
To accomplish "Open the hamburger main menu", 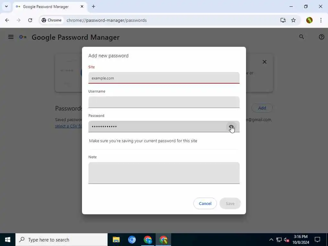I will (11, 37).
